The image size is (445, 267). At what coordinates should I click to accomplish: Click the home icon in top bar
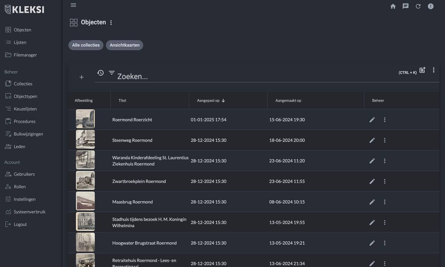tap(393, 6)
